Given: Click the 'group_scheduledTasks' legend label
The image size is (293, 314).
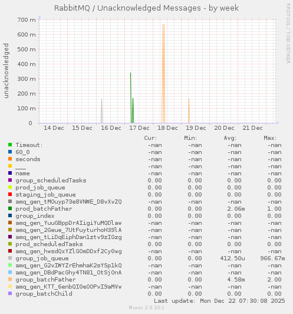Looking at the screenshot, I should tap(51, 181).
